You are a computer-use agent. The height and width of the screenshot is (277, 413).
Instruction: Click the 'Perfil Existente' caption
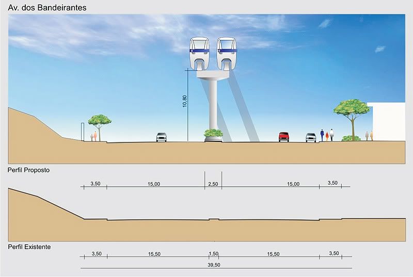coord(29,247)
